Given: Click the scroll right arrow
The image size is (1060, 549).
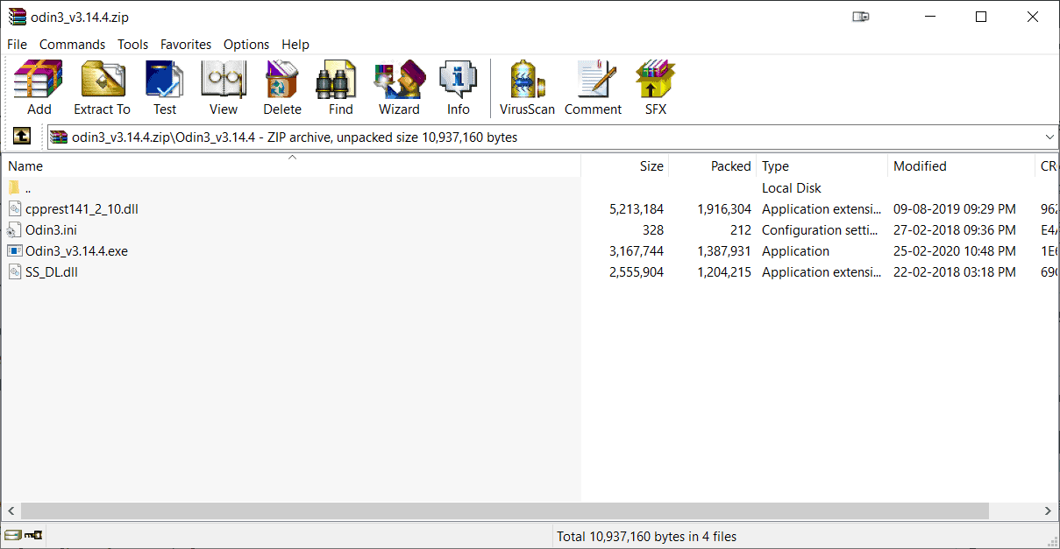Looking at the screenshot, I should 1049,510.
